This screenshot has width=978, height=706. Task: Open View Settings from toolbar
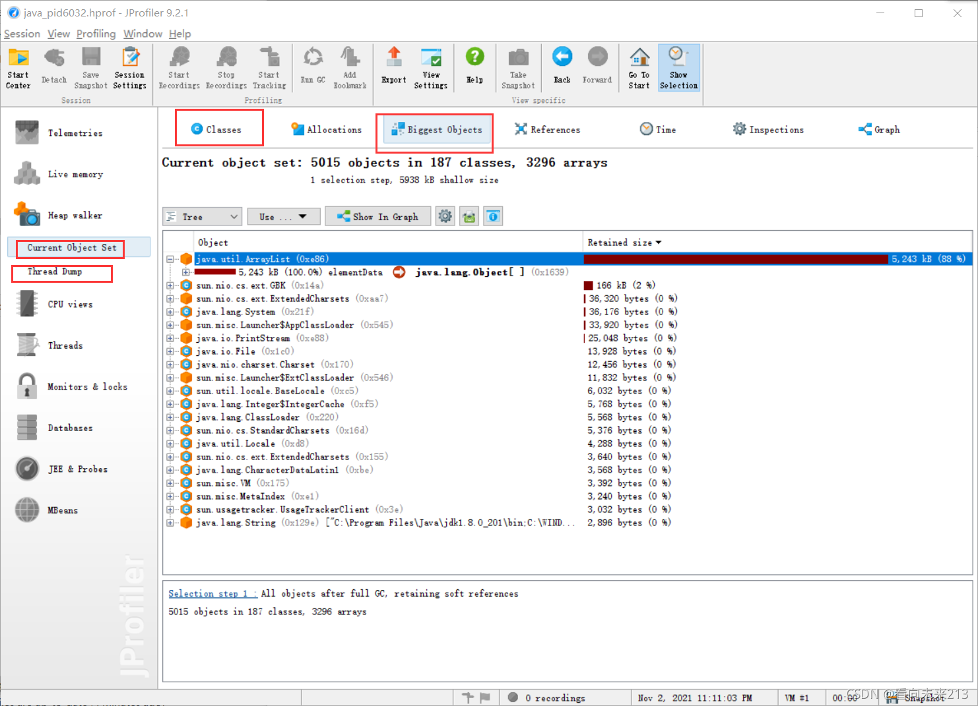tap(431, 68)
